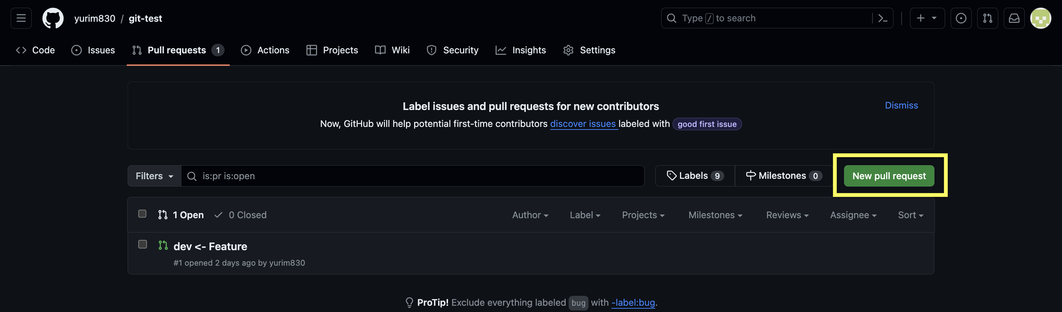Image resolution: width=1062 pixels, height=312 pixels.
Task: Tick the checkbox for dev <- Feature
Action: click(x=143, y=244)
